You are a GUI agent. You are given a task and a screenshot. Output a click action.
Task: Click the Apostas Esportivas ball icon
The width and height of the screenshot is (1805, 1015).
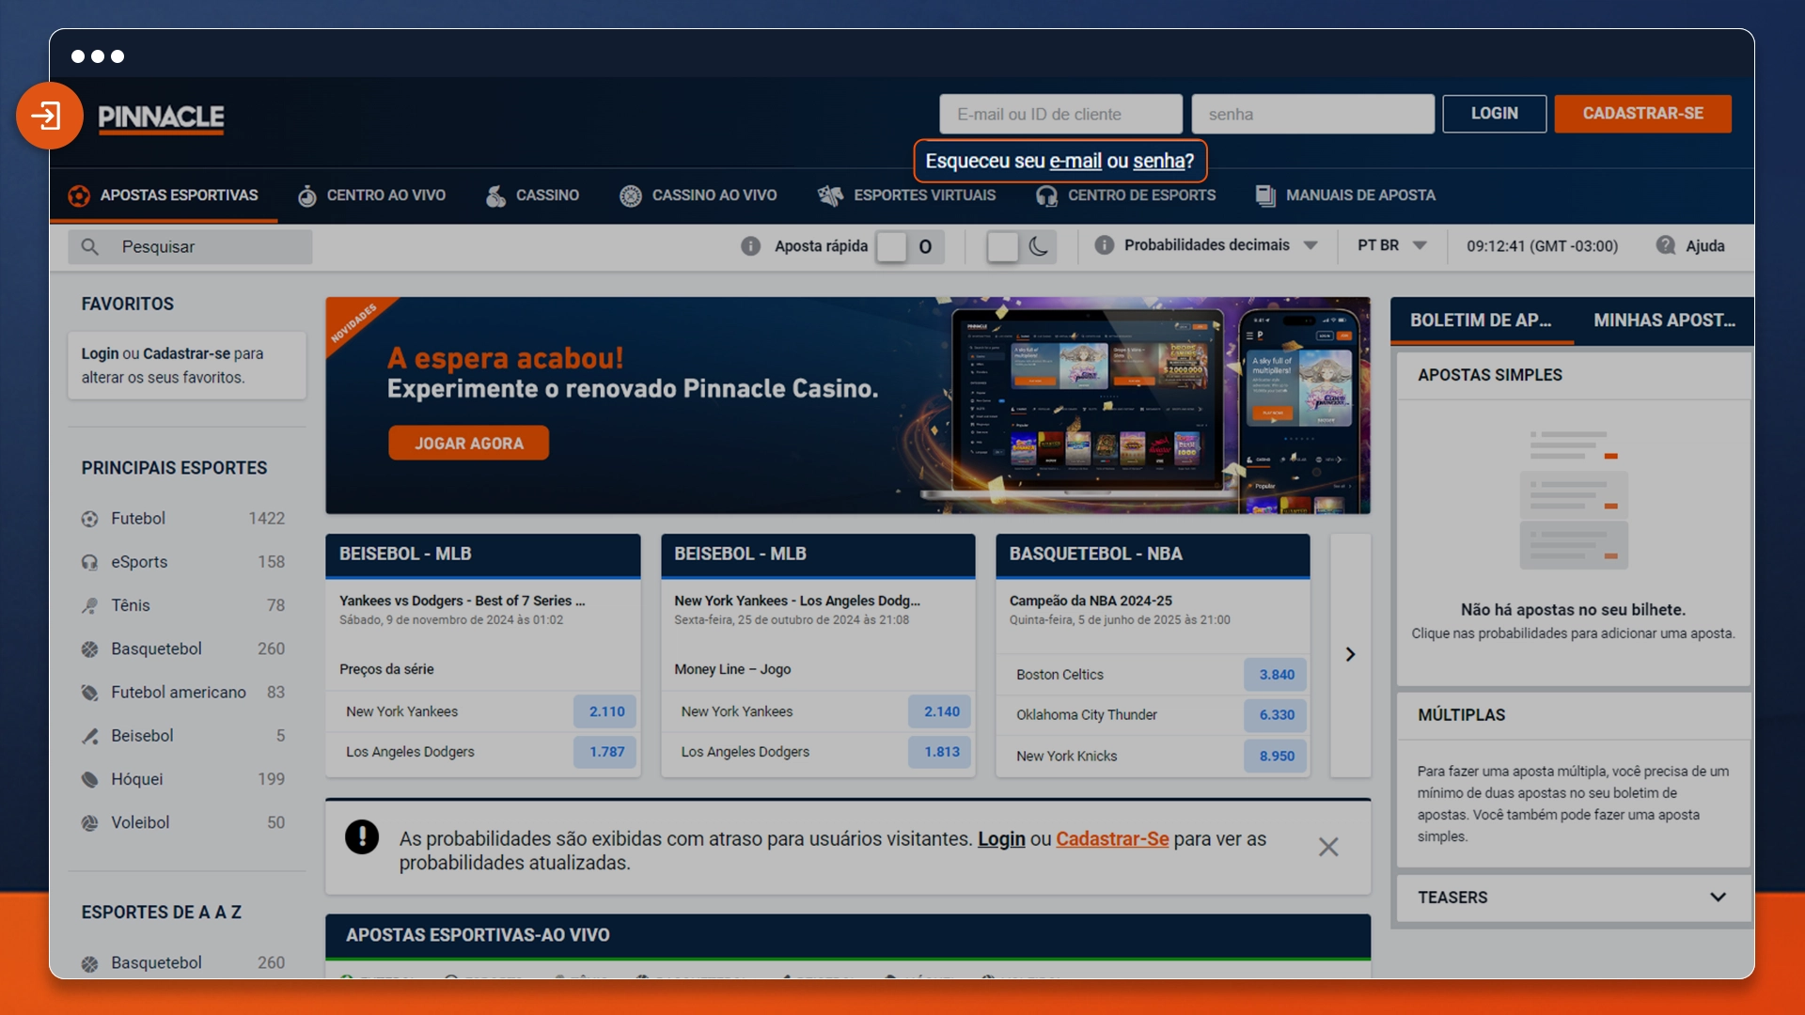tap(79, 195)
